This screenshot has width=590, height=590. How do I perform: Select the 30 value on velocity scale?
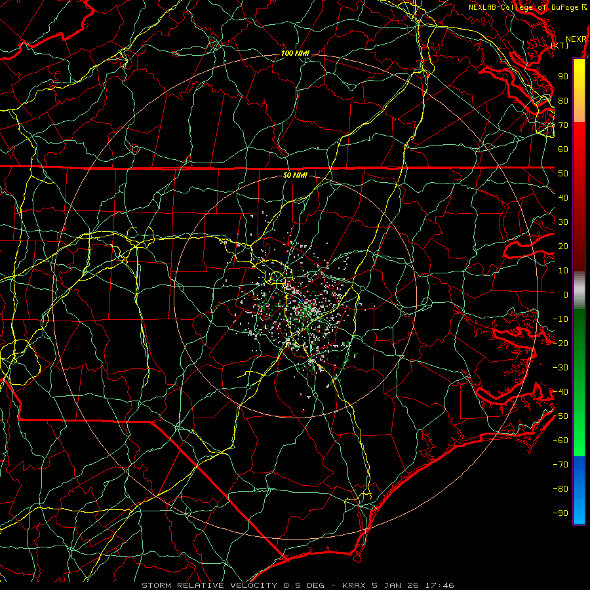(563, 222)
